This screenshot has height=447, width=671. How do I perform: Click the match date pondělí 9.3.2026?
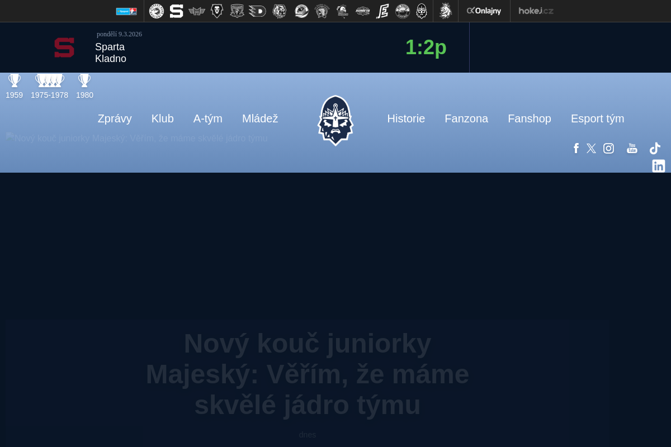click(119, 34)
